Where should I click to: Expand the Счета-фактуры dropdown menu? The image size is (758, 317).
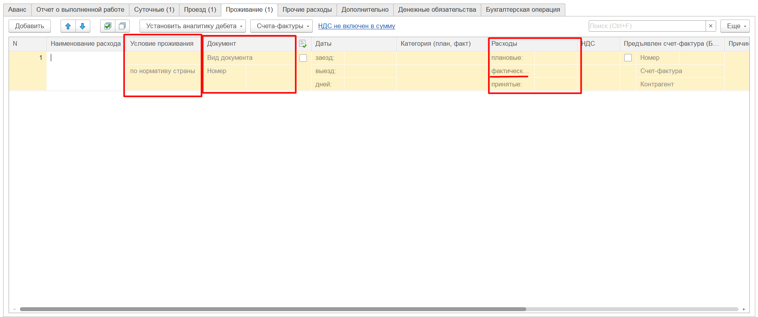tap(281, 26)
